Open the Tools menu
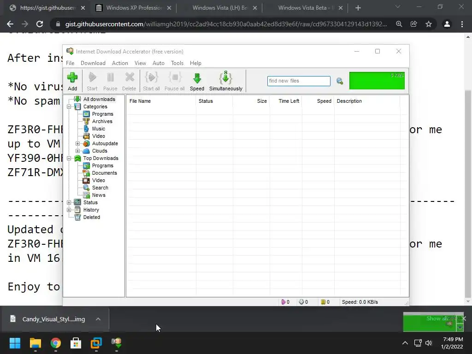The image size is (472, 354). (x=177, y=63)
